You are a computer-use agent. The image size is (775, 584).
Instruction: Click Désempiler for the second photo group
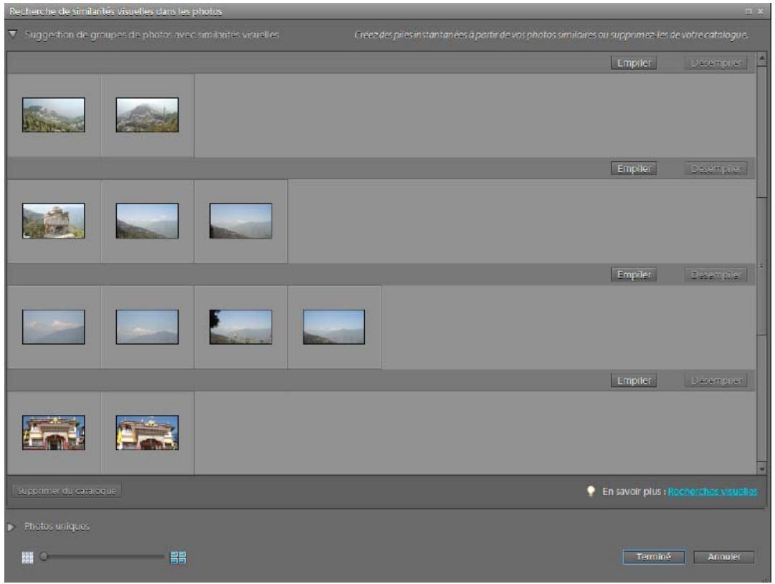click(715, 168)
